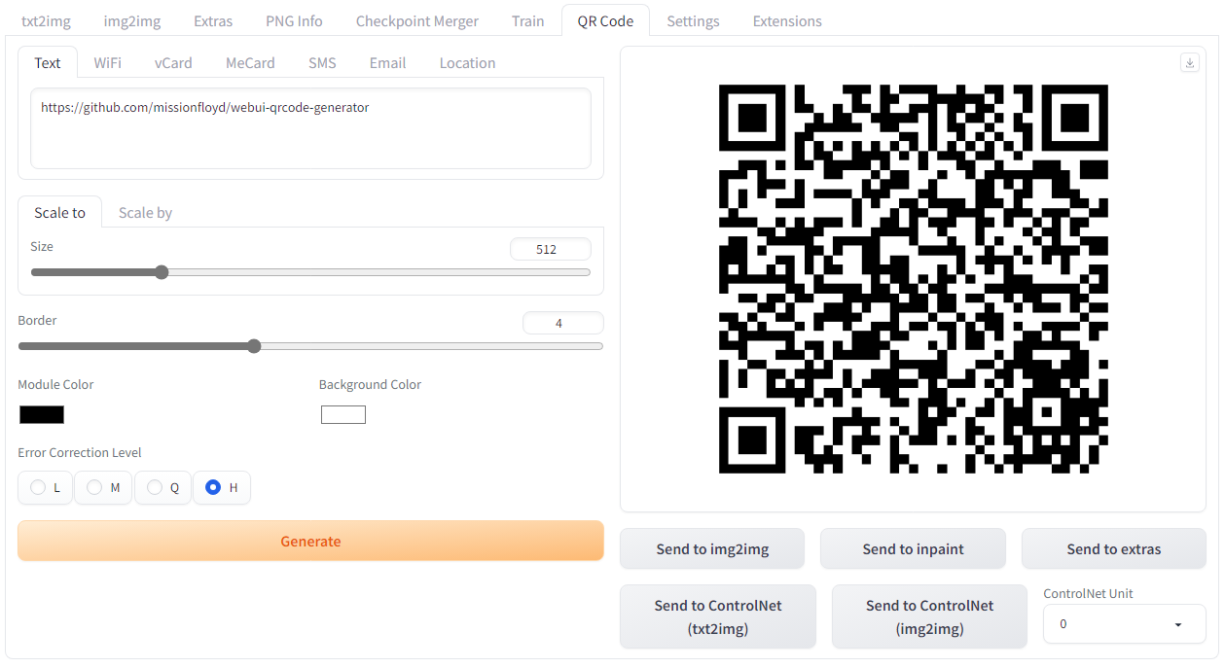
Task: Switch to the WiFi tab
Action: click(107, 63)
